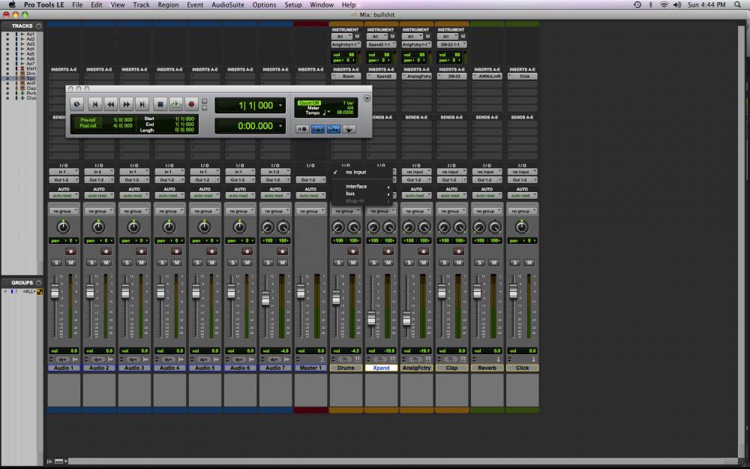Image resolution: width=750 pixels, height=469 pixels.
Task: Click the Xpand2 insert button
Action: 381,77
